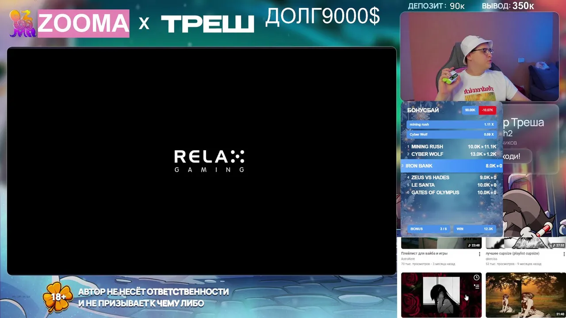This screenshot has width=566, height=318.
Task: Select the CYBER WOLF row numbered 2
Action: [451, 154]
